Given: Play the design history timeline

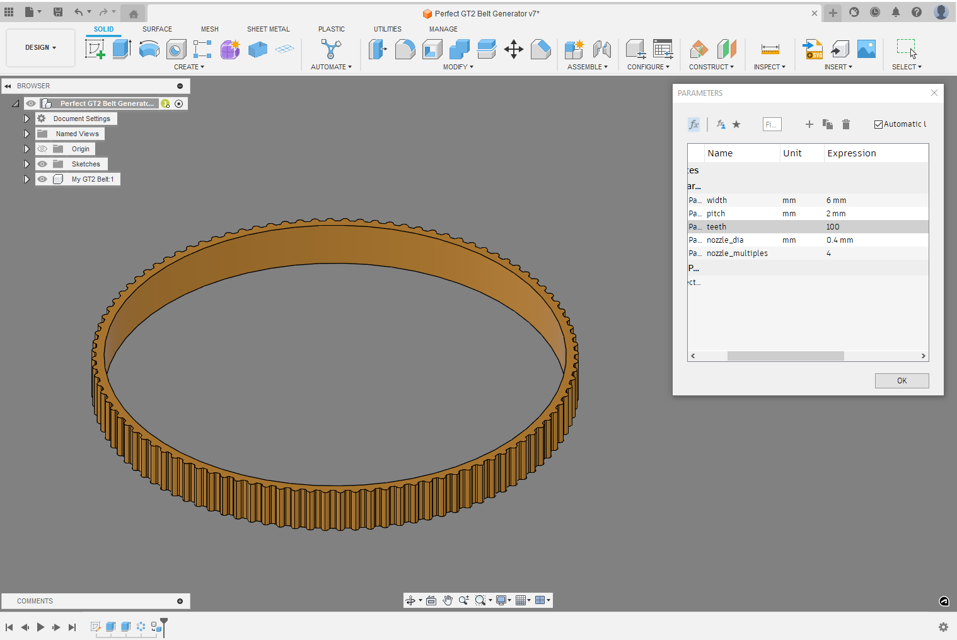Looking at the screenshot, I should pyautogui.click(x=40, y=627).
